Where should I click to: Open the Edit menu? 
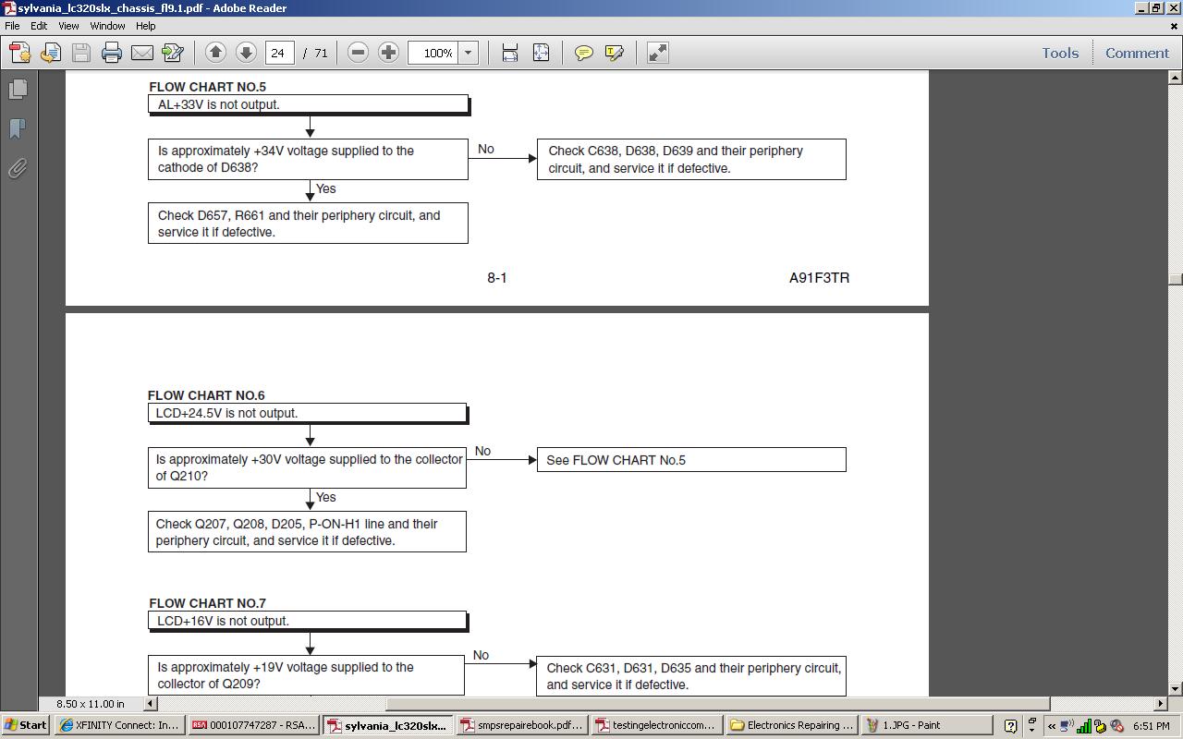pos(39,26)
